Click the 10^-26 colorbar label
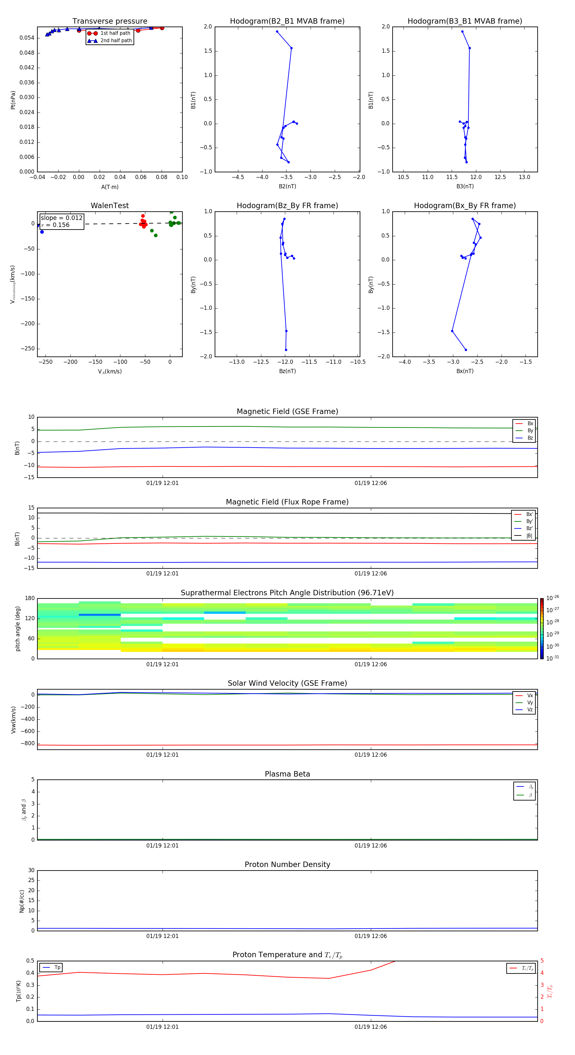 click(x=553, y=598)
